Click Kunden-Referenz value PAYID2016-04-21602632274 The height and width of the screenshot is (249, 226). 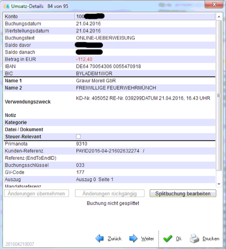click(x=108, y=151)
